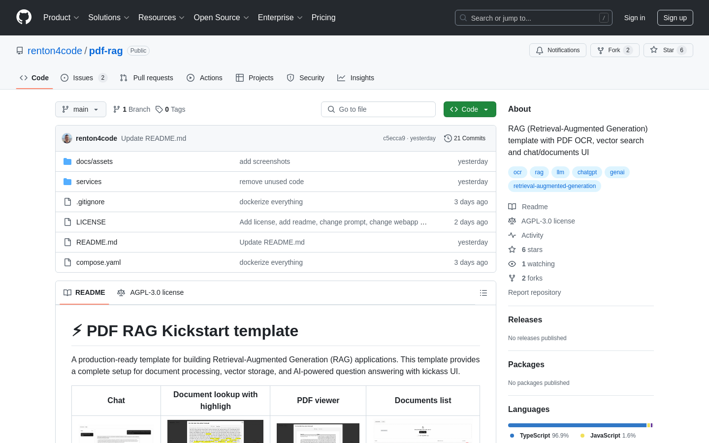Click the repository icon beside renton4code

[x=20, y=51]
